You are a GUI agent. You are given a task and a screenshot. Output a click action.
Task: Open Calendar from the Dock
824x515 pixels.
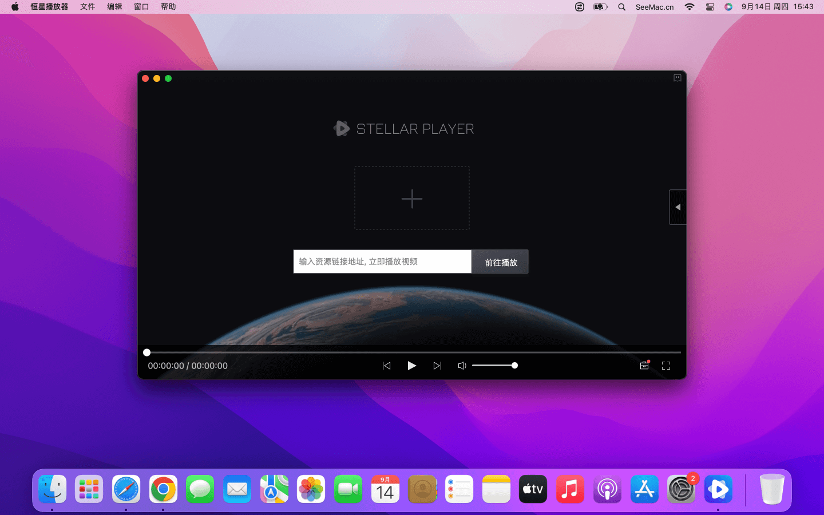click(385, 489)
